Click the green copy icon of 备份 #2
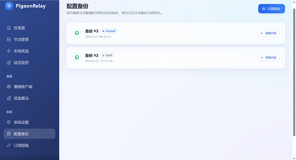This screenshot has height=160, width=296. (77, 57)
